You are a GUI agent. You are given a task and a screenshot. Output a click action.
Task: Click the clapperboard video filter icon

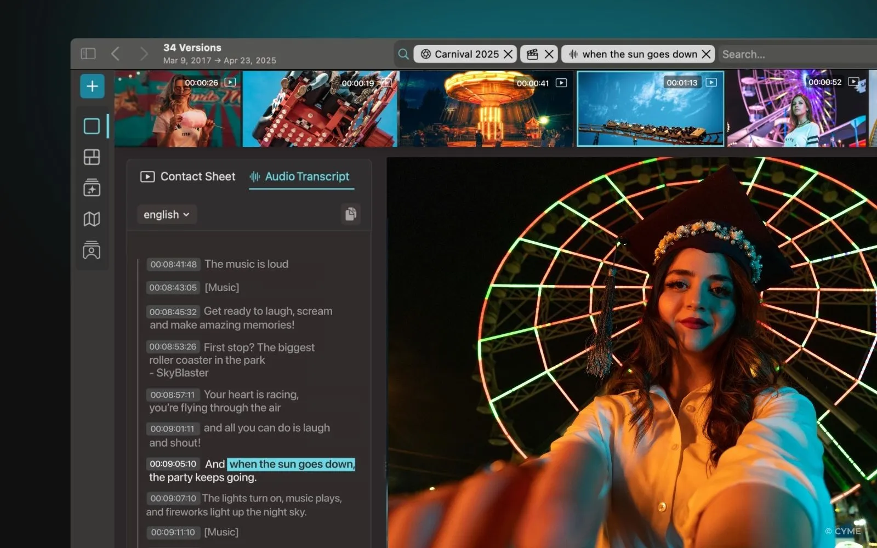532,54
